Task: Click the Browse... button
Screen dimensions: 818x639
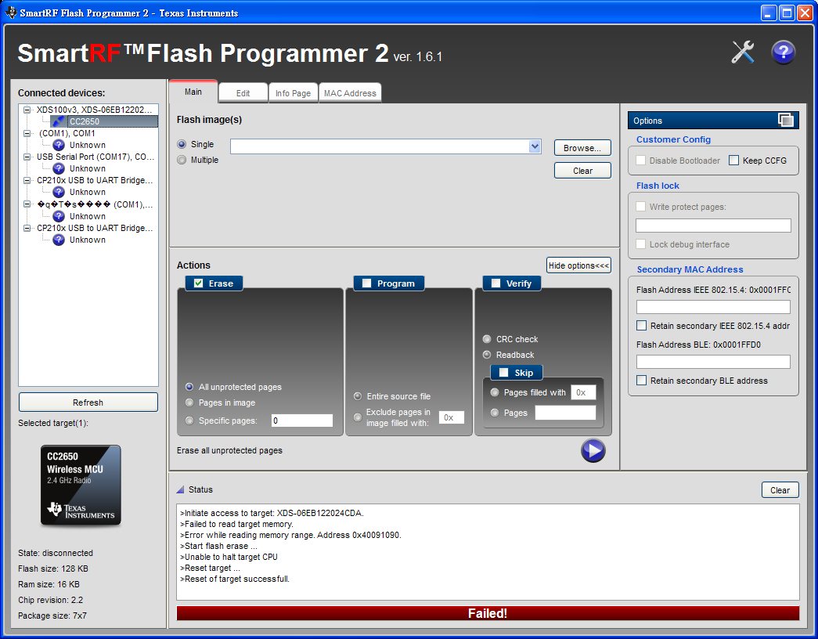Action: click(582, 148)
